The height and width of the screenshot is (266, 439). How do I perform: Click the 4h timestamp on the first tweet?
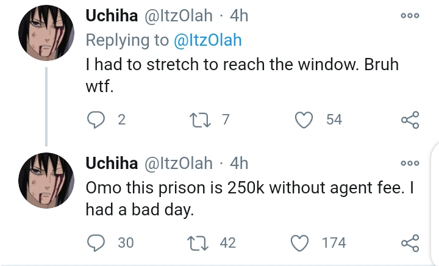pos(238,16)
